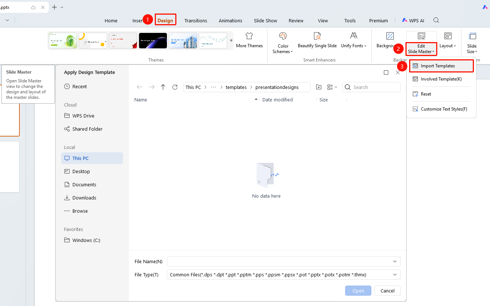This screenshot has height=306, width=490.
Task: Change view mode dropdown in dialog
Action: [332, 87]
